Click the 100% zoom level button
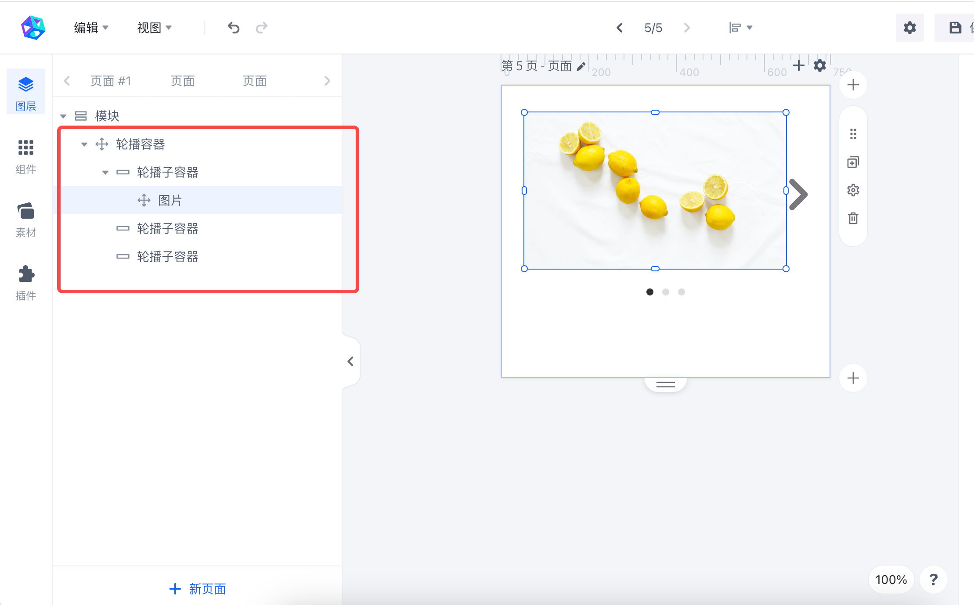Screen dimensions: 974x605 891,580
